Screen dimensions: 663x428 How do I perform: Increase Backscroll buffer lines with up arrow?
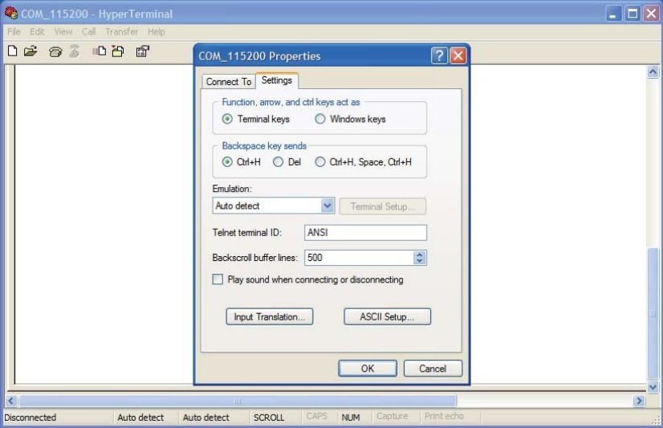click(419, 255)
